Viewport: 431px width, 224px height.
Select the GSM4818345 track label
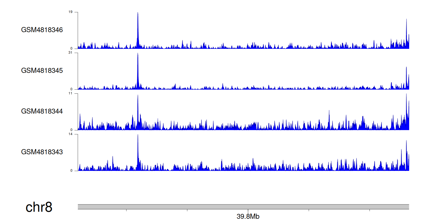tap(42, 71)
